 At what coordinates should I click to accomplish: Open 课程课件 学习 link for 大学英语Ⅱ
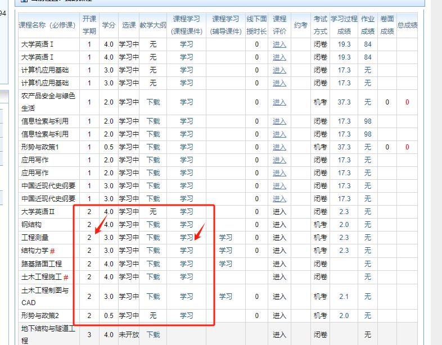click(x=186, y=212)
